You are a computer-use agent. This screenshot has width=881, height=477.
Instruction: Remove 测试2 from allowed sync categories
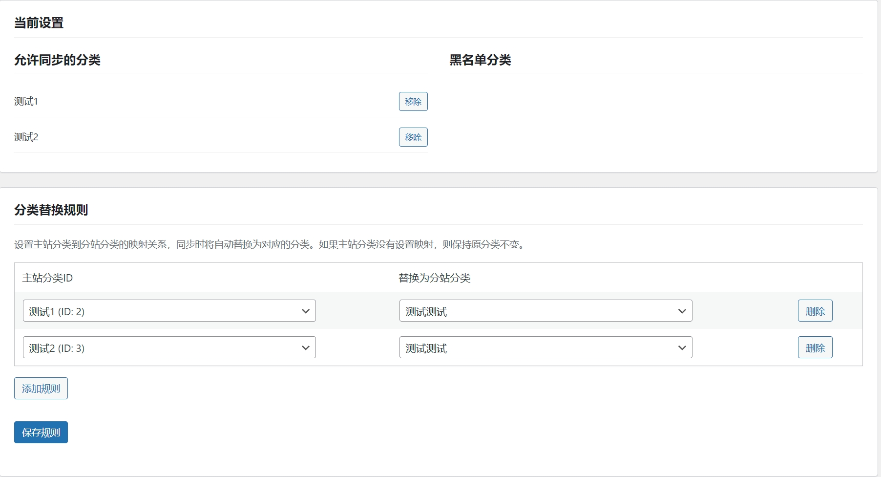click(413, 137)
